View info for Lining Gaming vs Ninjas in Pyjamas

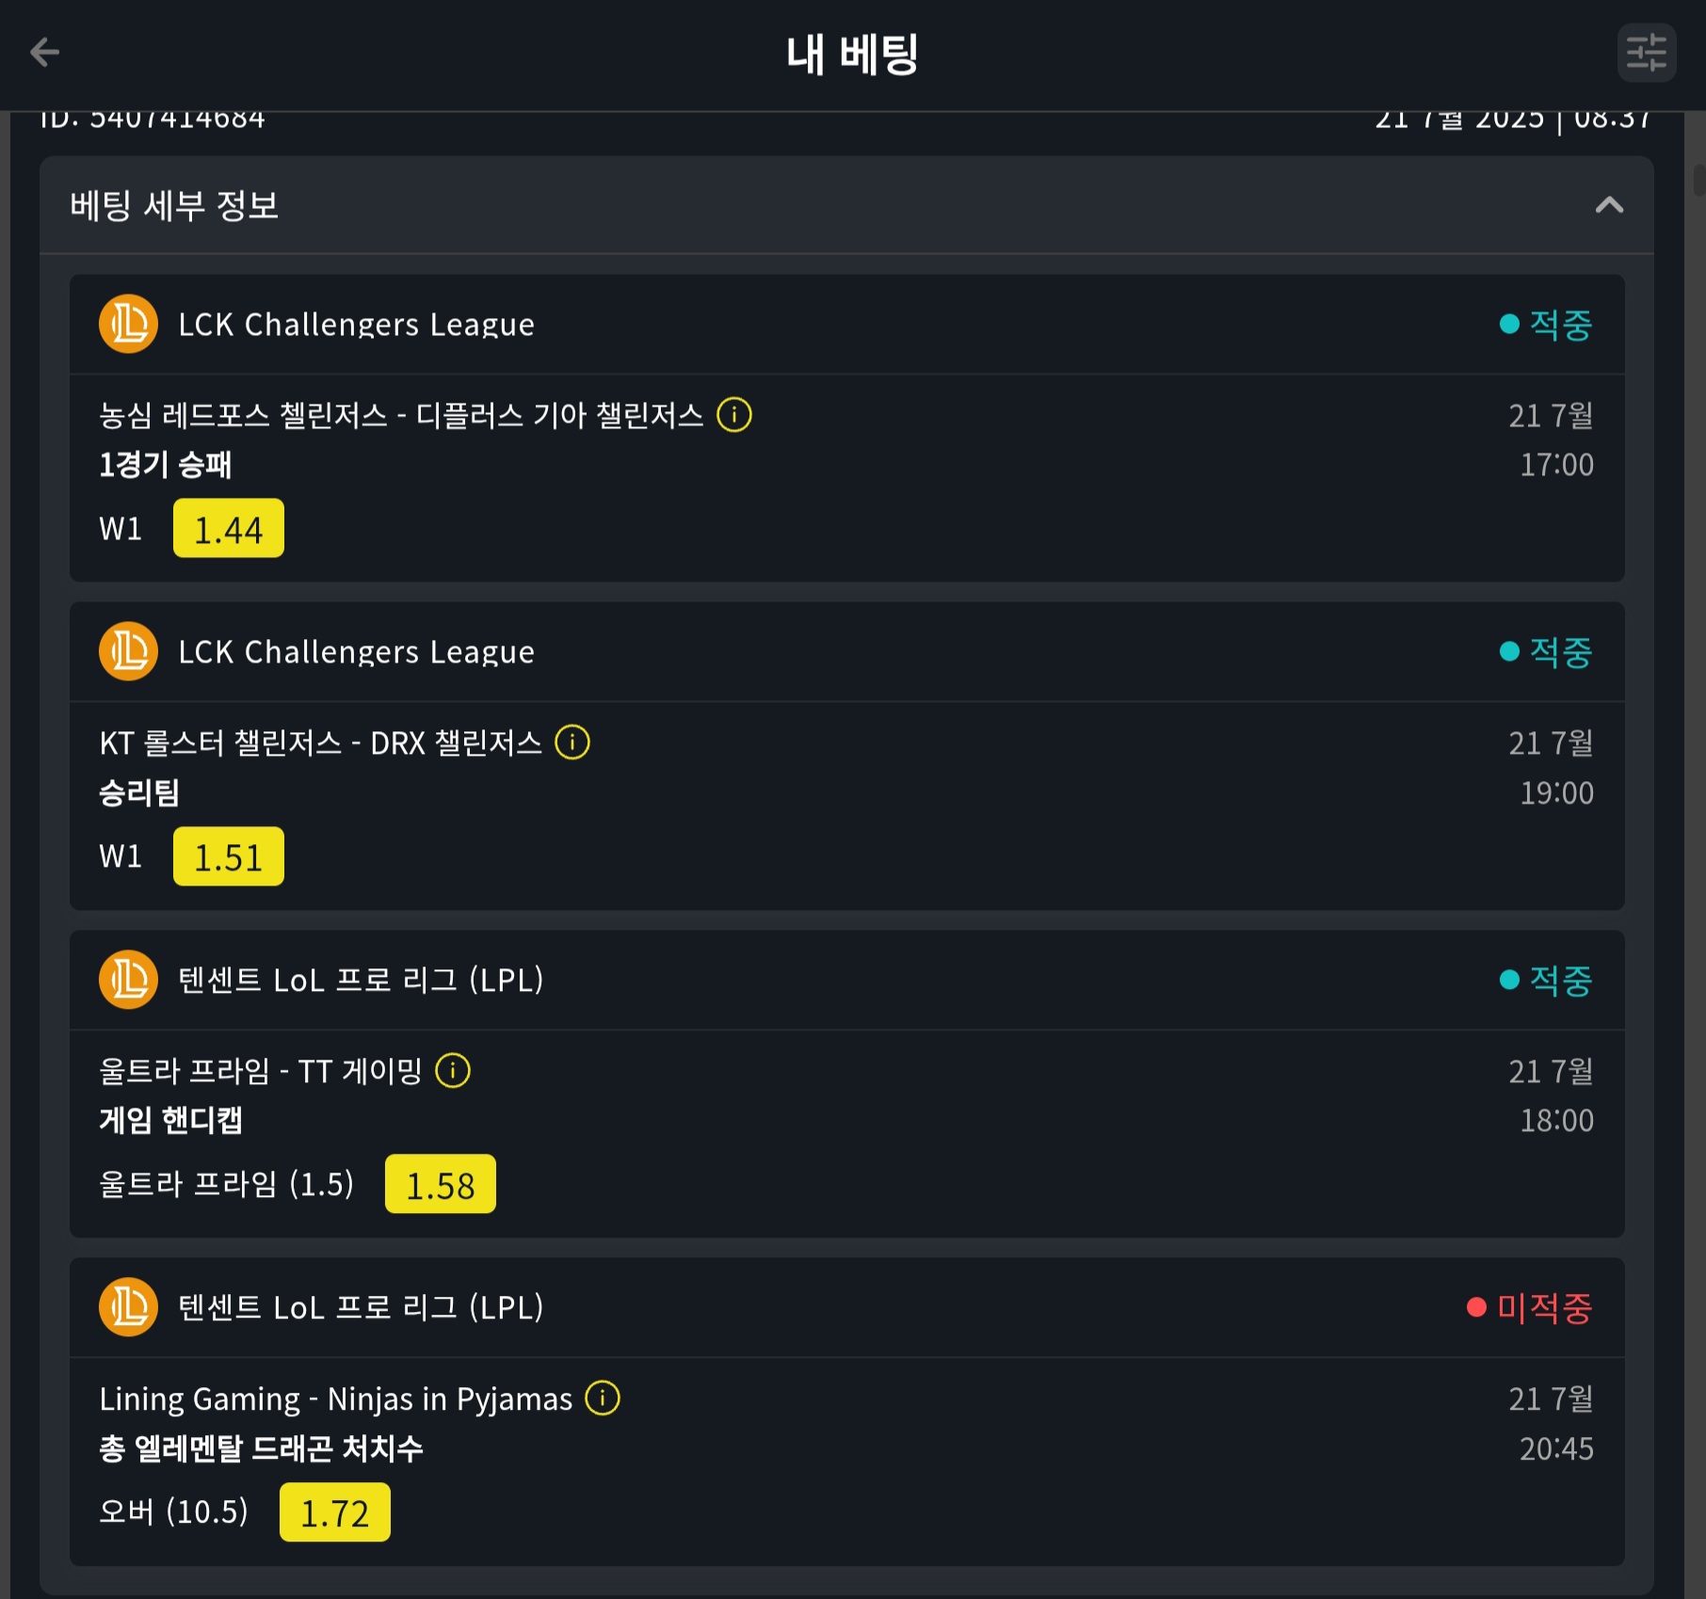coord(603,1399)
